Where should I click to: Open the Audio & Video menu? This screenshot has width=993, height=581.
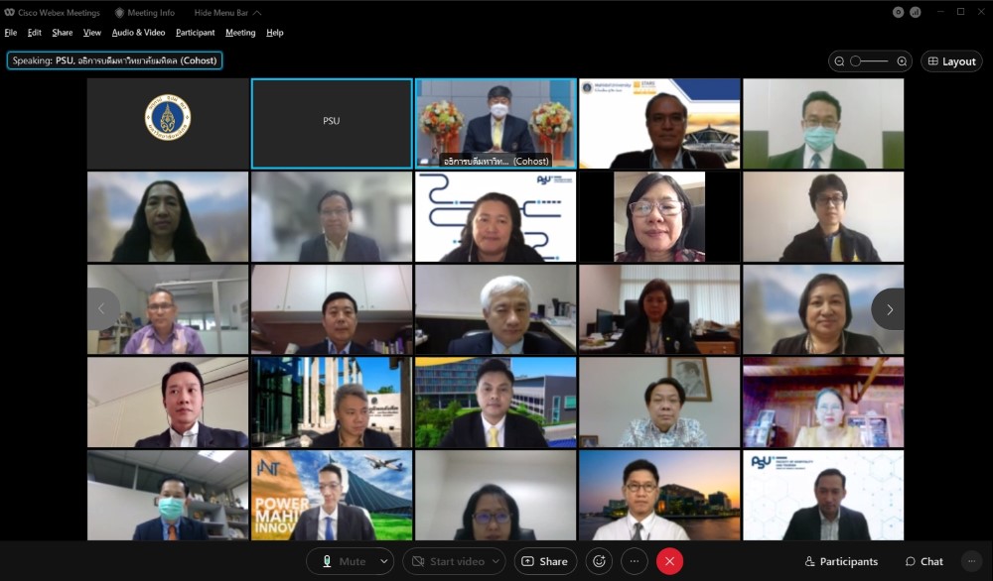(138, 33)
